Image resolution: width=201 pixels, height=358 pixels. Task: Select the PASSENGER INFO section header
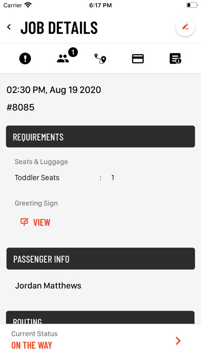click(100, 259)
